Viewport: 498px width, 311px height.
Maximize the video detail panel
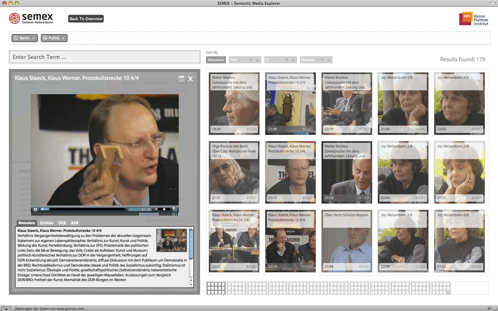(181, 79)
